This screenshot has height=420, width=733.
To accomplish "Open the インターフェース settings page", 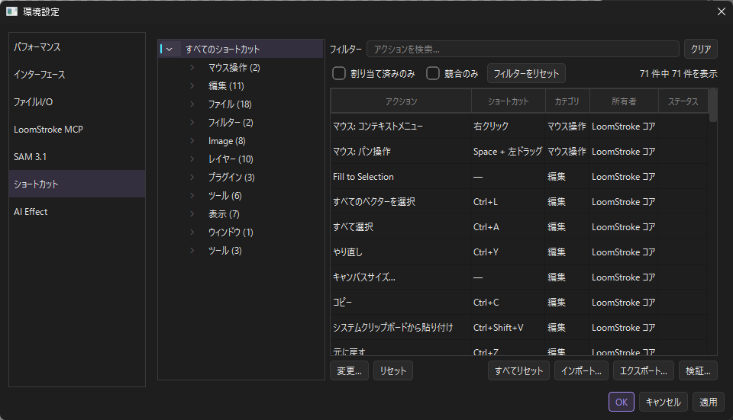I will click(x=77, y=74).
